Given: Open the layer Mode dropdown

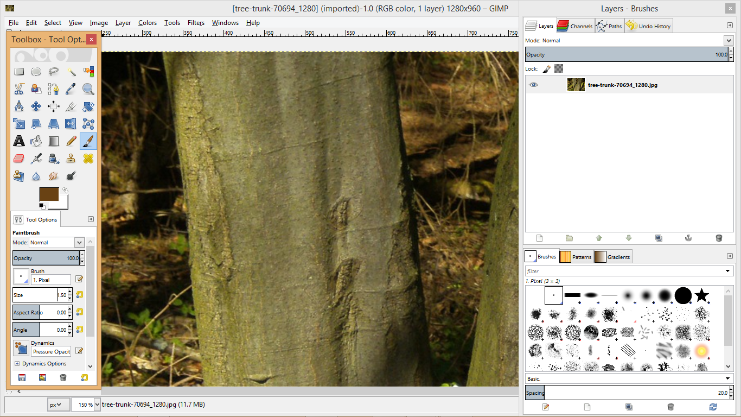Looking at the screenshot, I should coord(729,40).
